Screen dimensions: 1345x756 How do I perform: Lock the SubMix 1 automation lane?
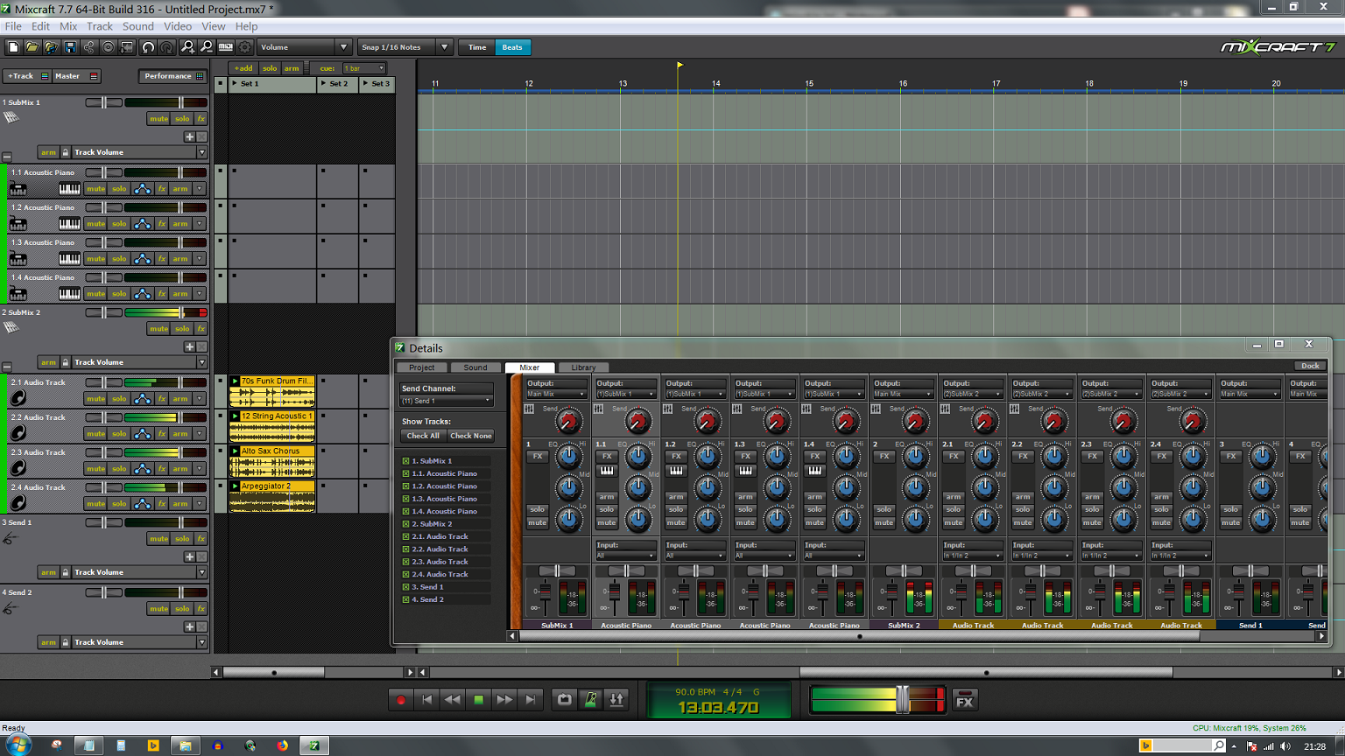click(x=65, y=152)
